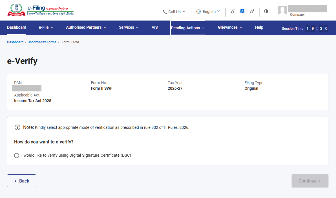Go to the Dashboard tab
This screenshot has width=336, height=198.
pos(17,27)
